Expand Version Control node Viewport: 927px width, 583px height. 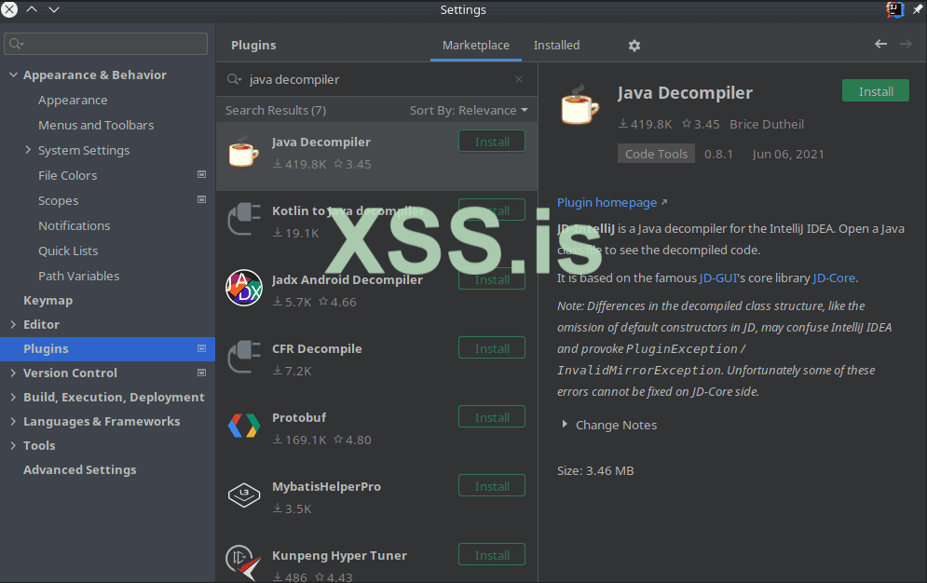(13, 373)
